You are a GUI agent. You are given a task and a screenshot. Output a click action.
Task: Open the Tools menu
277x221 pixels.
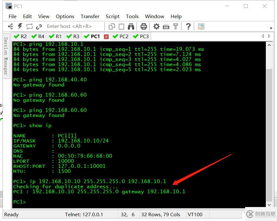(x=132, y=17)
